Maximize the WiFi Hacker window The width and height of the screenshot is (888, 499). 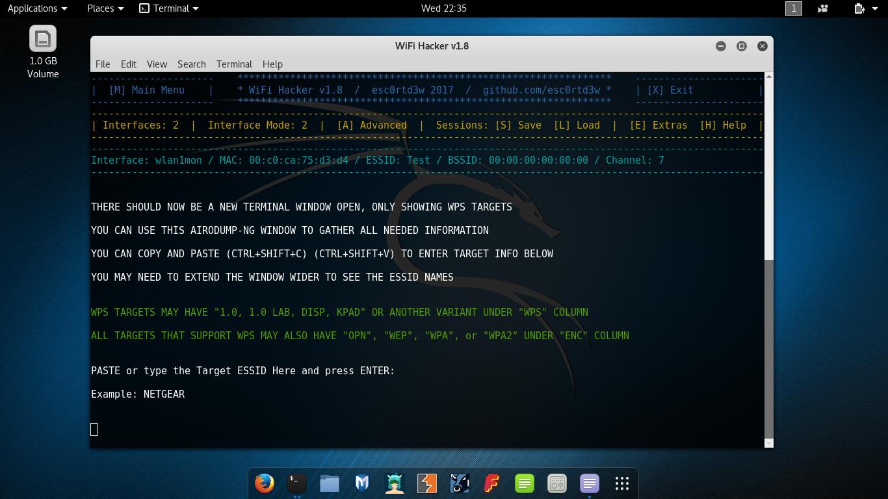point(742,46)
